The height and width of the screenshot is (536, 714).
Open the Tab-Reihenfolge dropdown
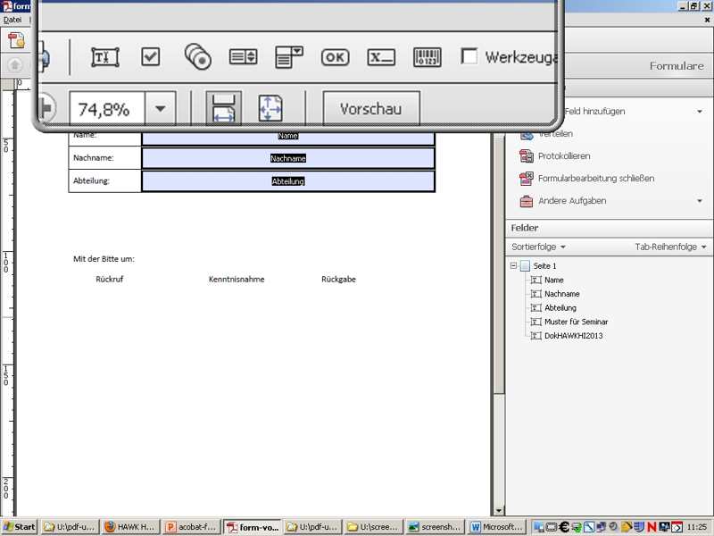[670, 247]
